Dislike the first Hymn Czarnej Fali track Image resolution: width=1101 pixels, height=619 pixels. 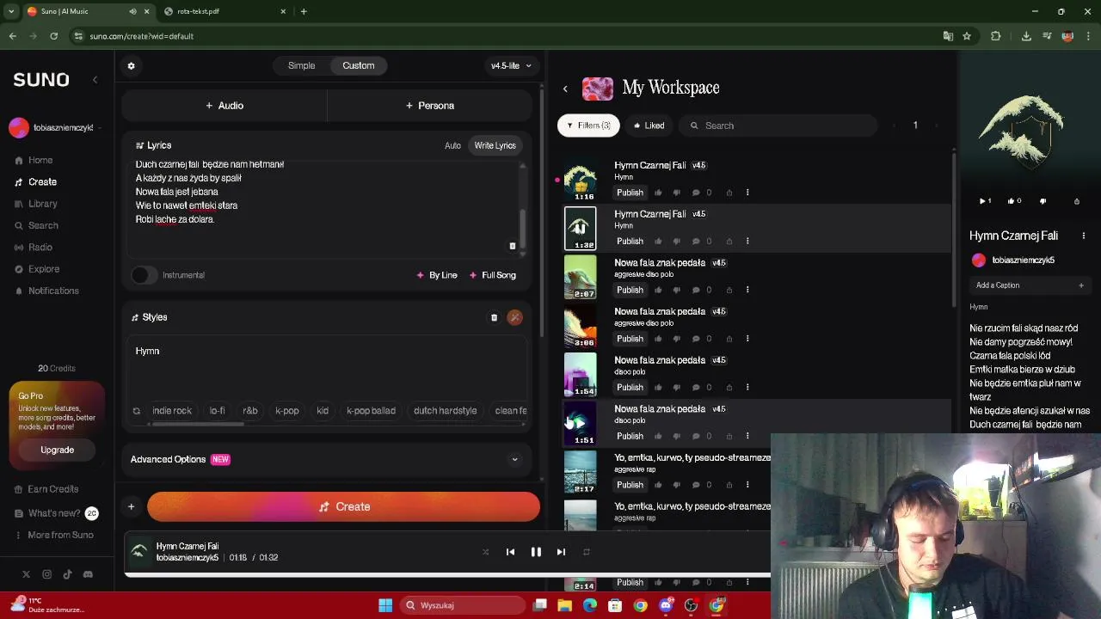676,193
